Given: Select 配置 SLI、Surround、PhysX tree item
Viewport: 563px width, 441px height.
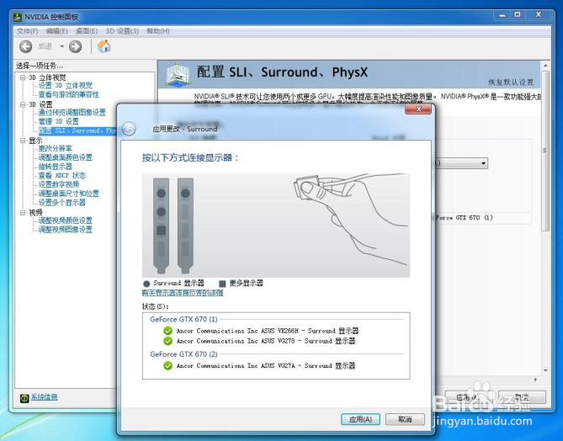Looking at the screenshot, I should click(x=77, y=130).
